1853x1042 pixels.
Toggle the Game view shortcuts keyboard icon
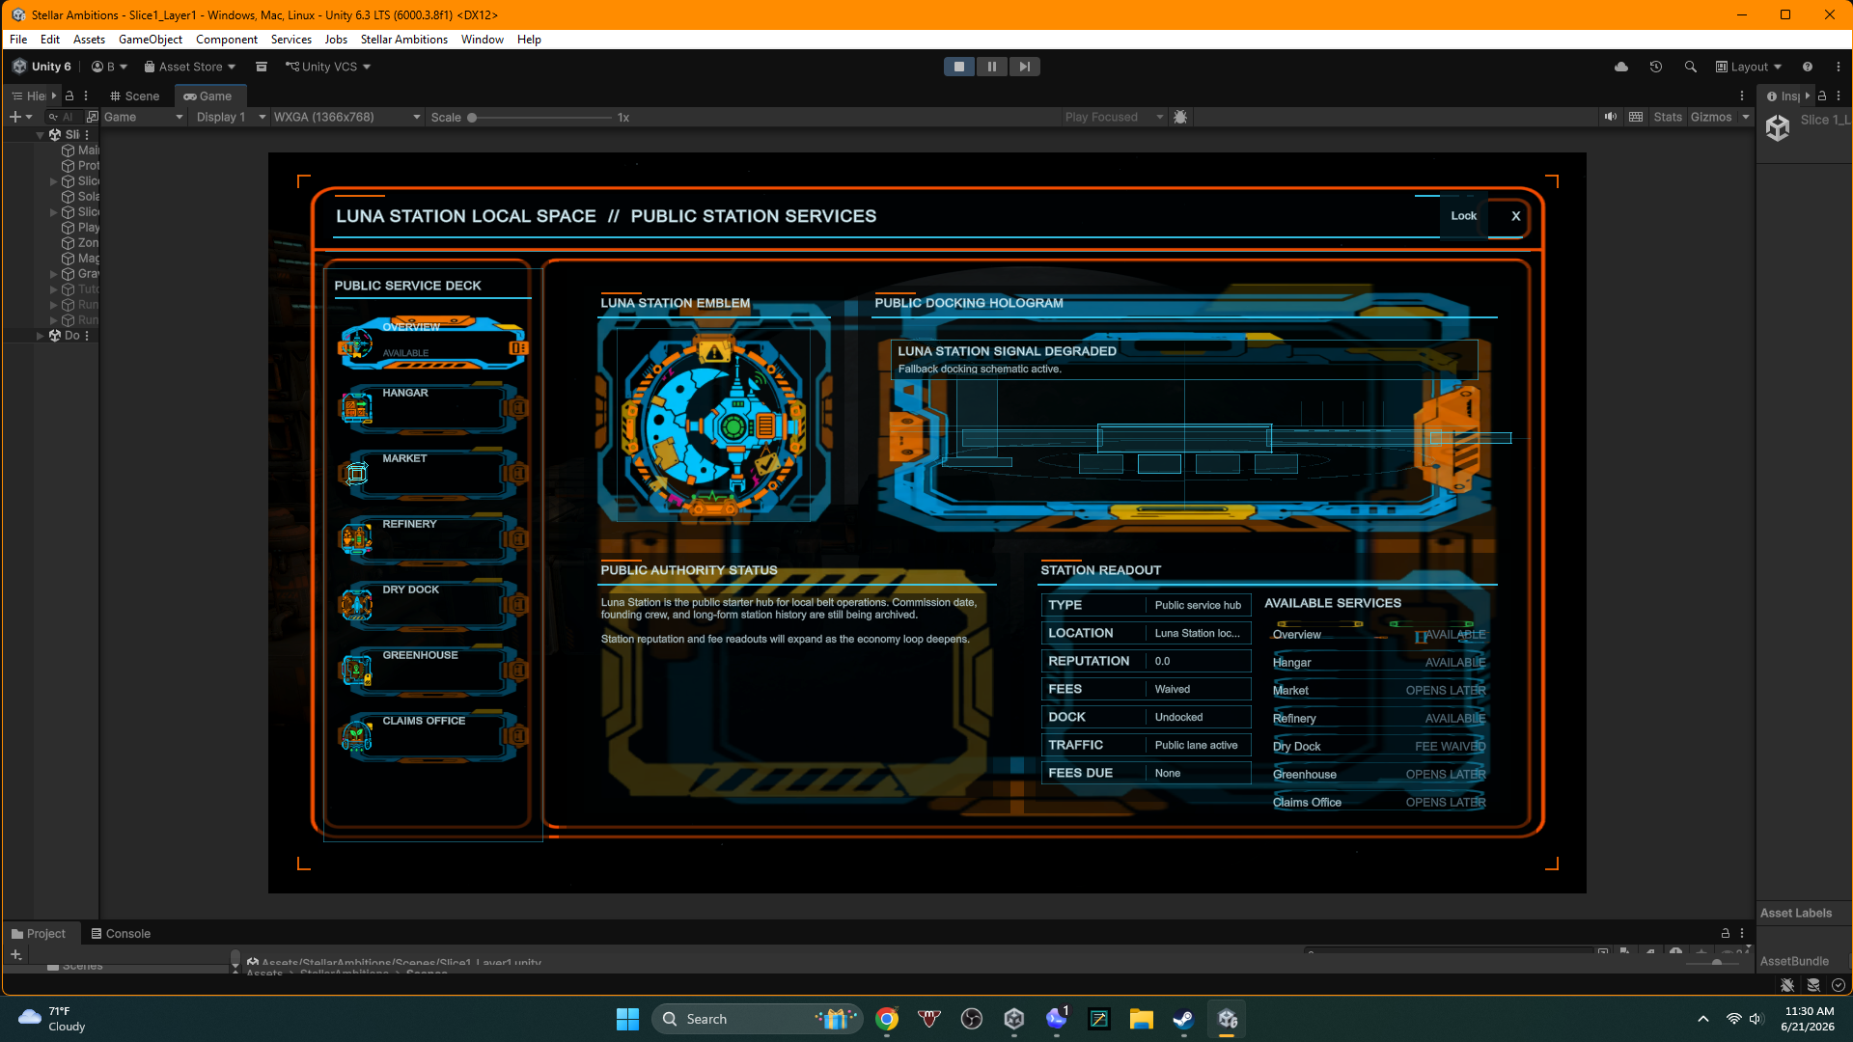[1636, 117]
